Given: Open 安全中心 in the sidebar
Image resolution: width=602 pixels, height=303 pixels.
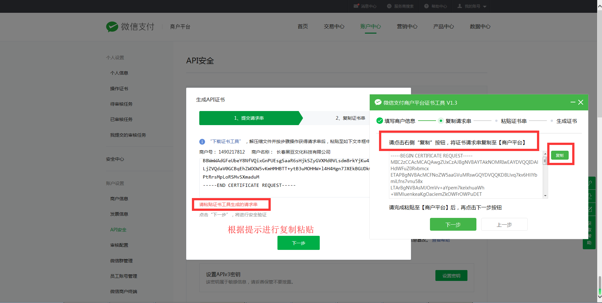Looking at the screenshot, I should pos(115,159).
